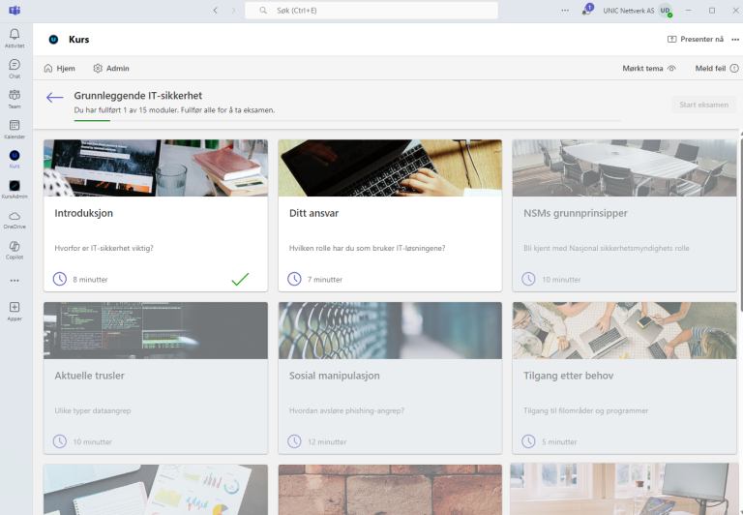743x515 pixels.
Task: Open the UD profile account menu
Action: [666, 11]
